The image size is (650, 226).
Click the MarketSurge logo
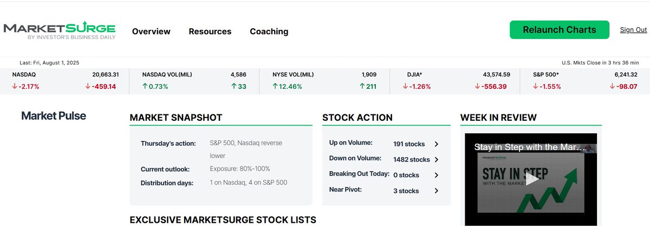point(60,30)
